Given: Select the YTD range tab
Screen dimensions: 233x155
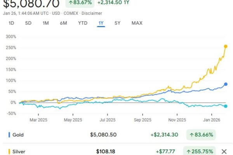Looking at the screenshot, I should [83, 23].
